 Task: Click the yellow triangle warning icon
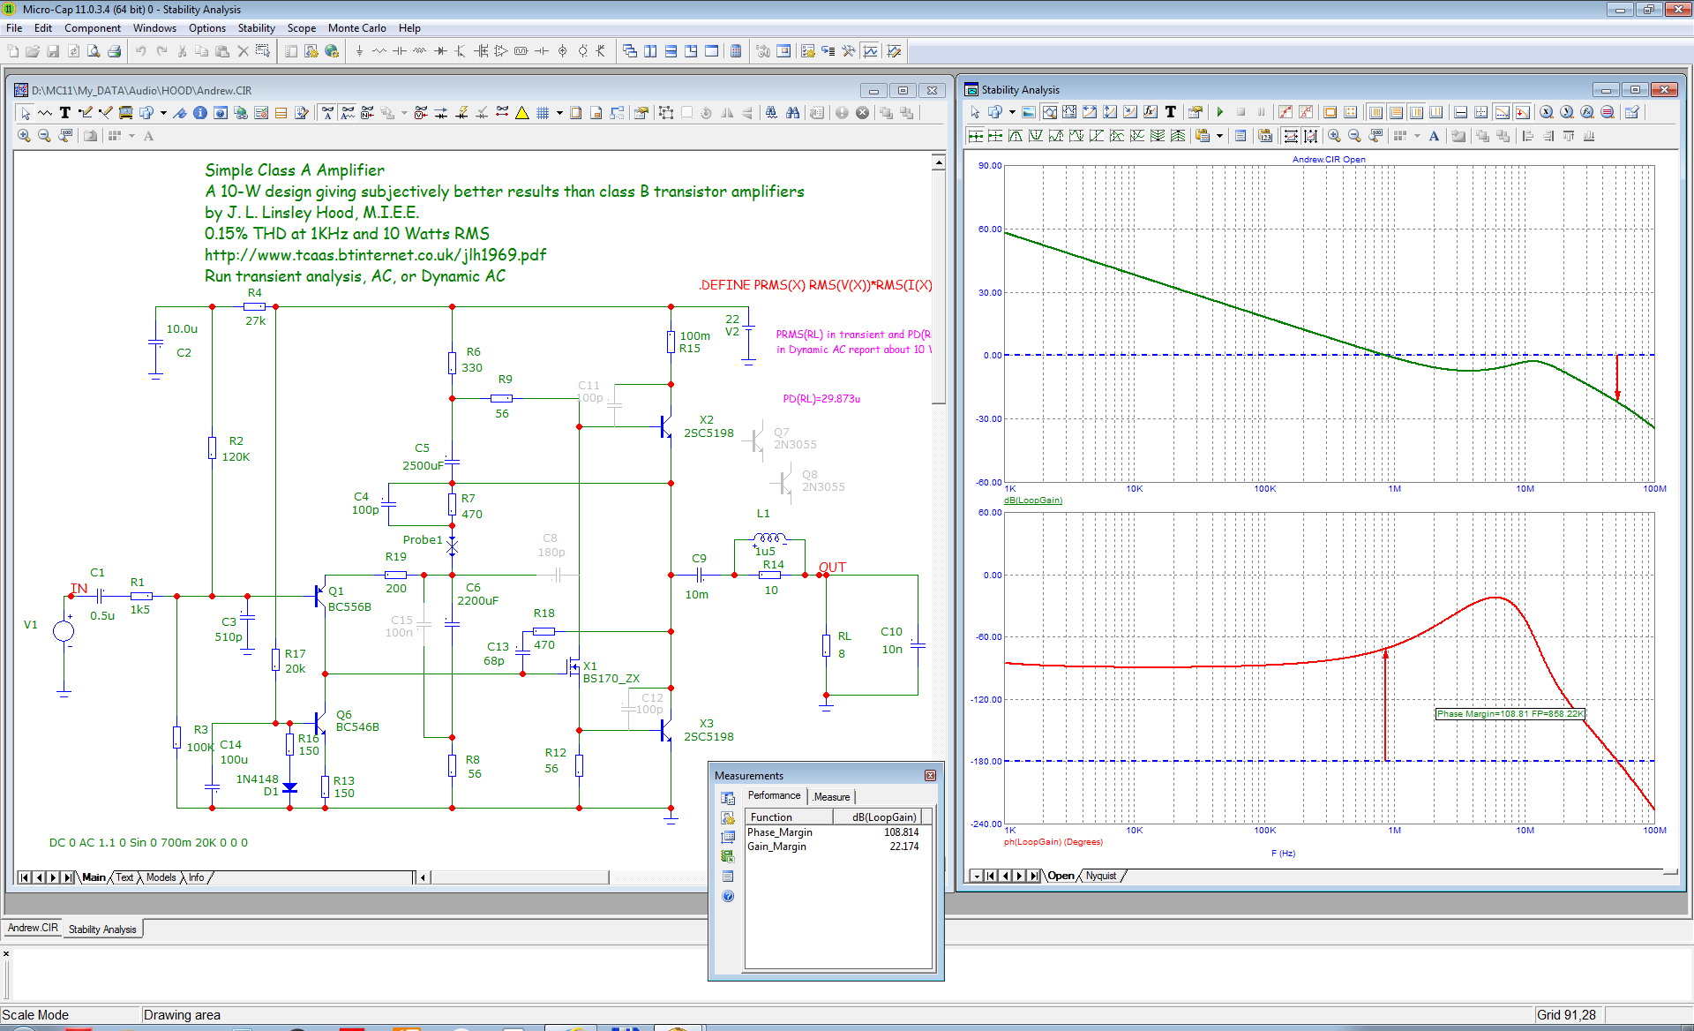coord(522,113)
